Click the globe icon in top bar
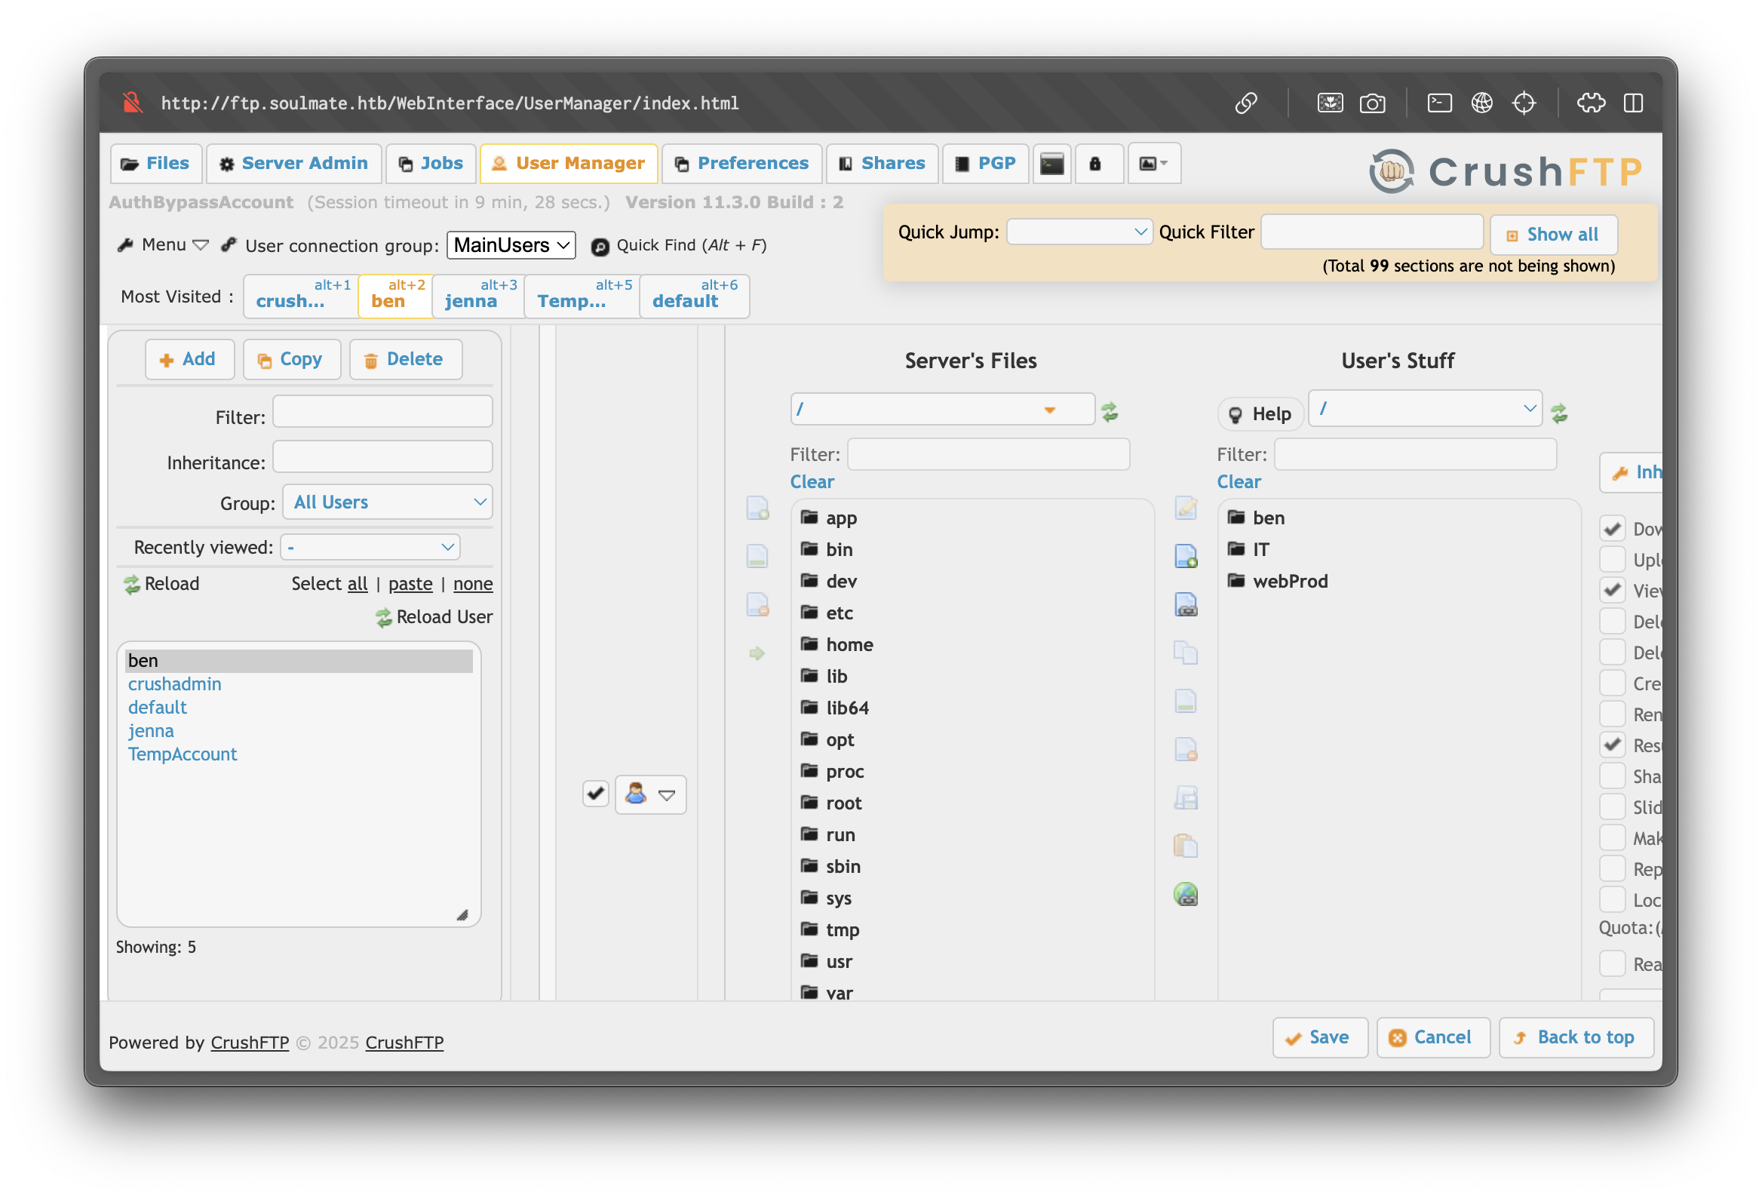This screenshot has height=1198, width=1762. coord(1481,103)
